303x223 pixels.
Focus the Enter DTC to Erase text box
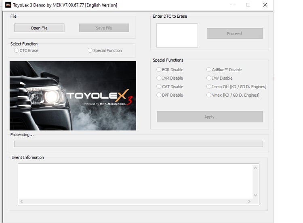(x=177, y=35)
